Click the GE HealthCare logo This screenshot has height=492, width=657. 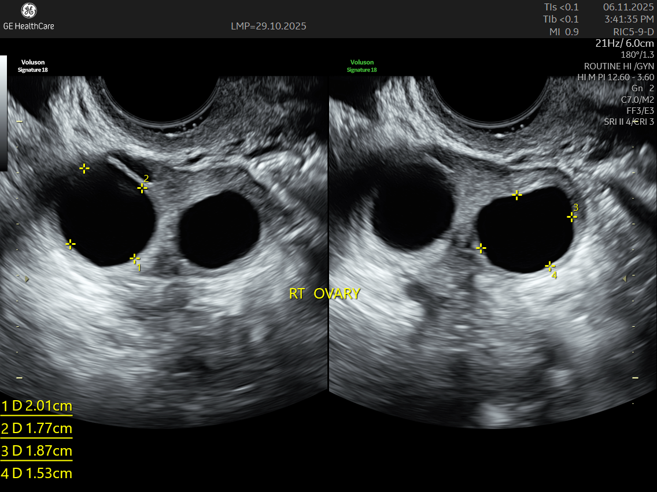[x=28, y=16]
